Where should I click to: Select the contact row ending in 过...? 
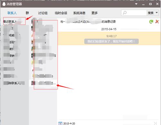pyautogui.click(x=43, y=83)
